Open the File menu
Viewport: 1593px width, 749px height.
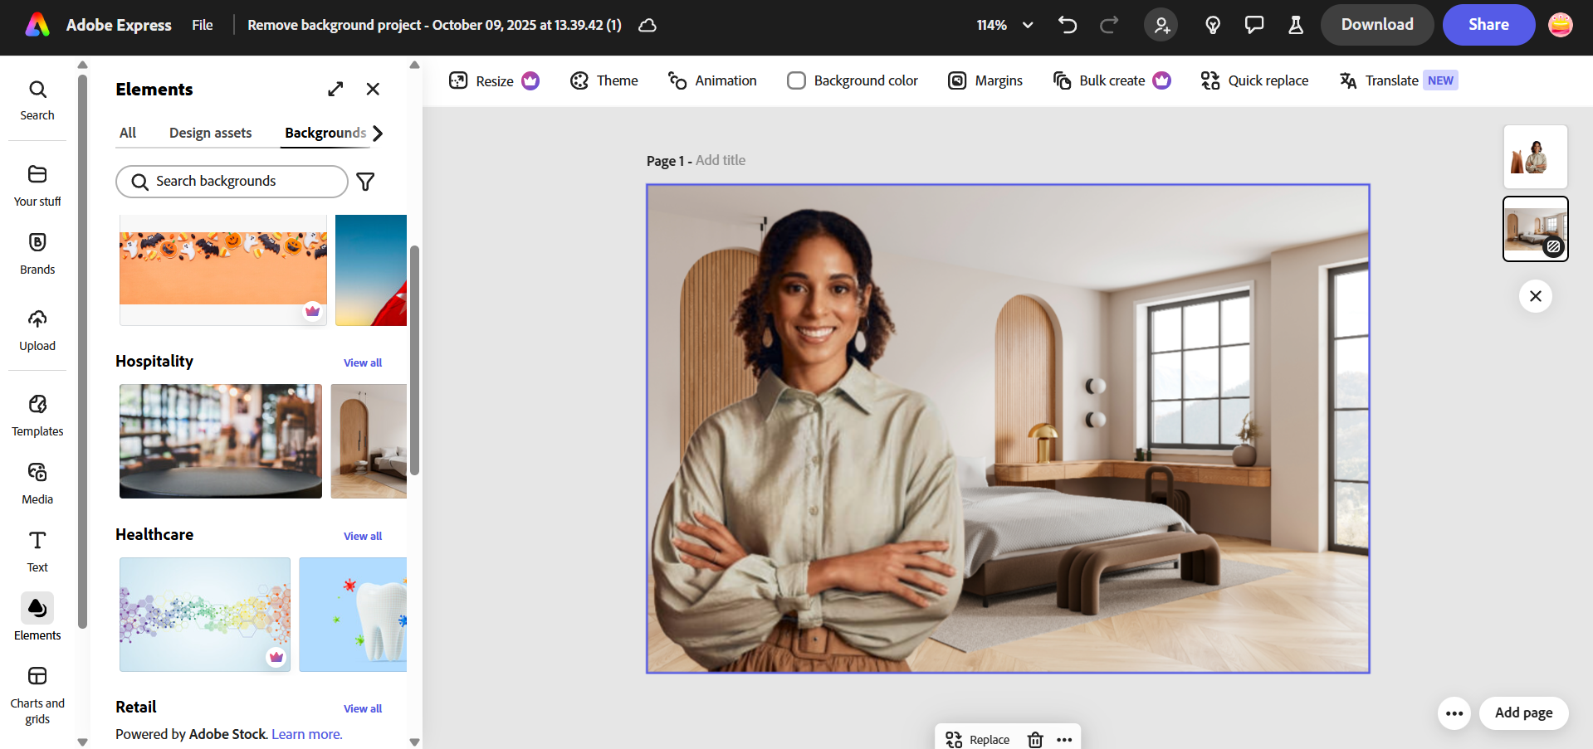coord(202,24)
